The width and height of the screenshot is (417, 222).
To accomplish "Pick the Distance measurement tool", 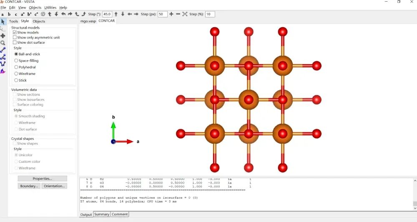I will click(x=3, y=50).
